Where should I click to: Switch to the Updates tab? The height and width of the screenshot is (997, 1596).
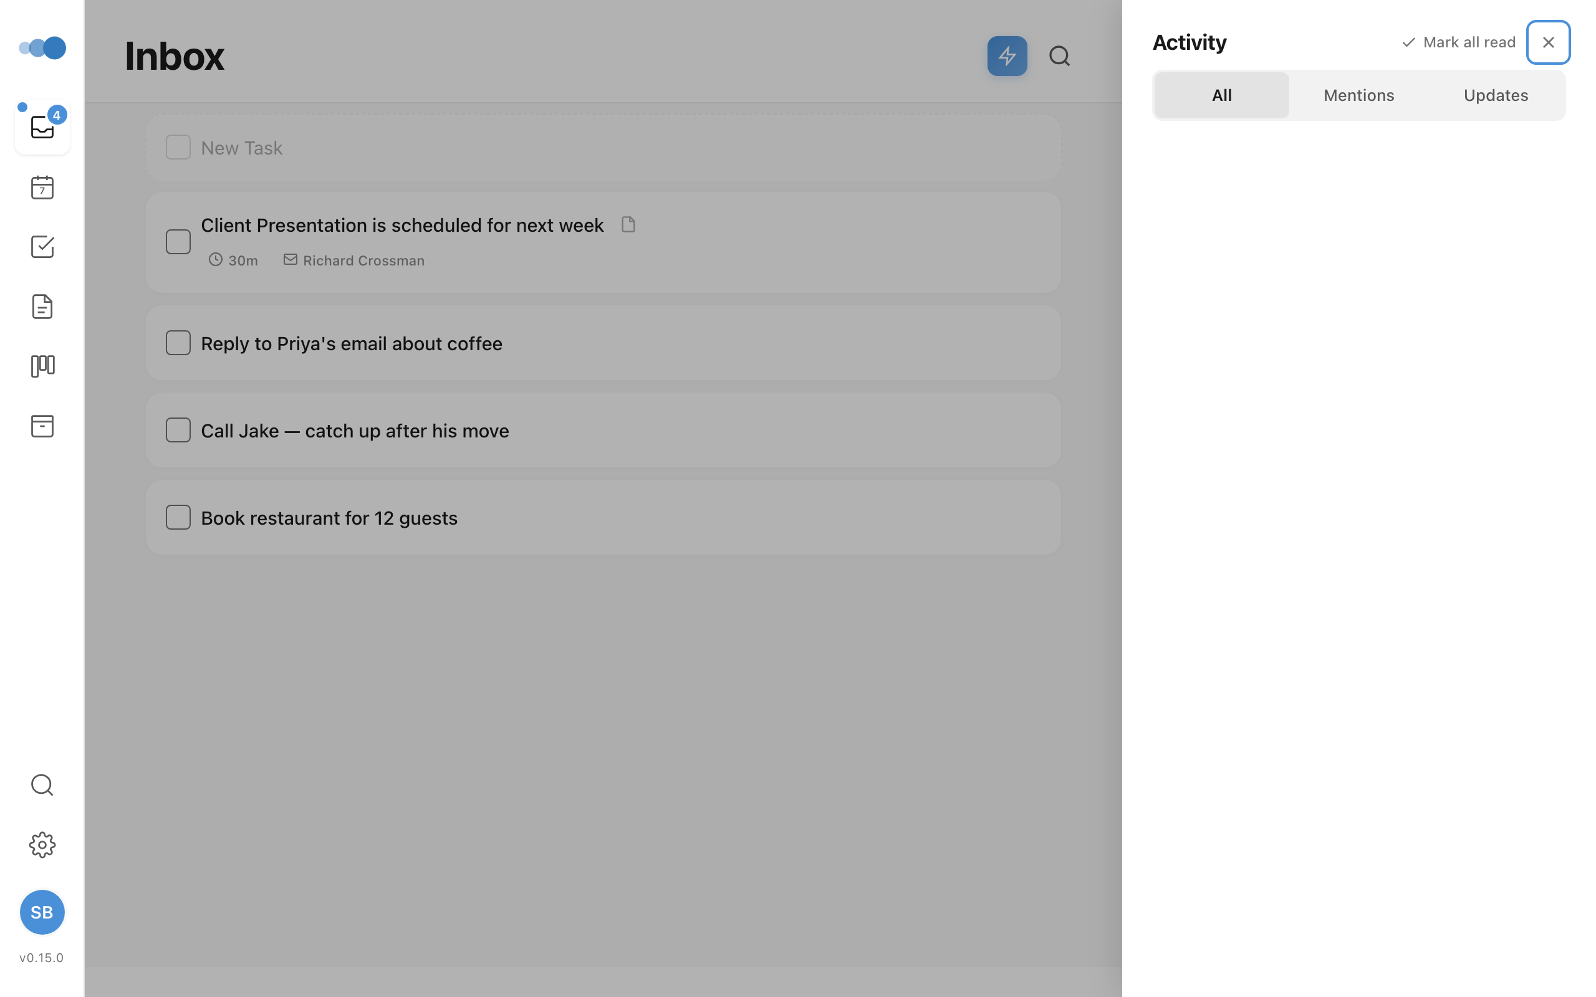(x=1494, y=95)
